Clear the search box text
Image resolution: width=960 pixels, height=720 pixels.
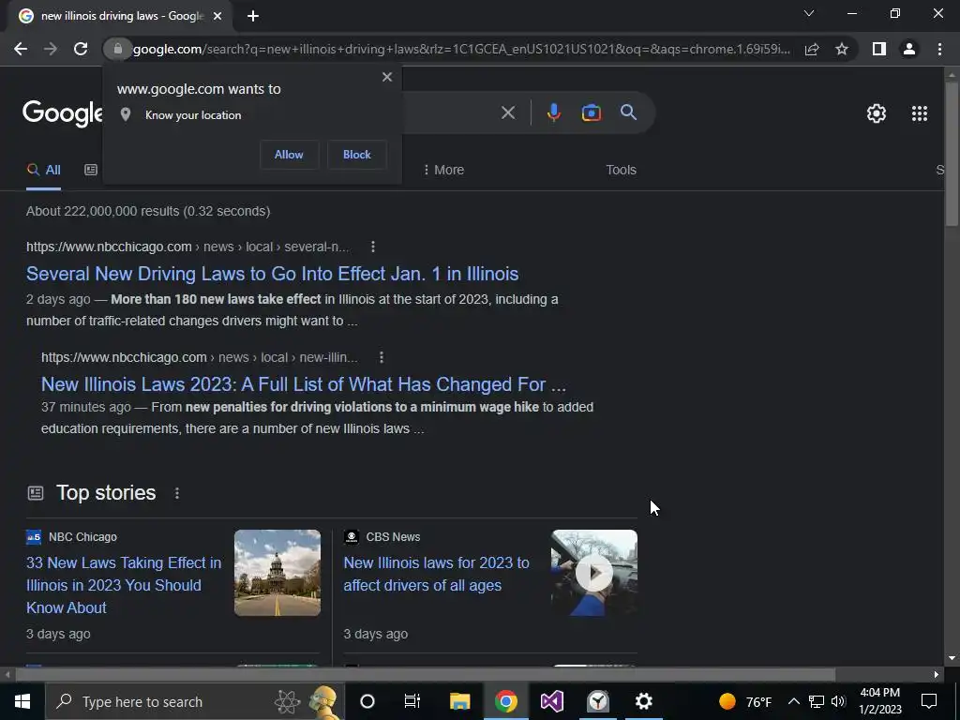(x=508, y=112)
